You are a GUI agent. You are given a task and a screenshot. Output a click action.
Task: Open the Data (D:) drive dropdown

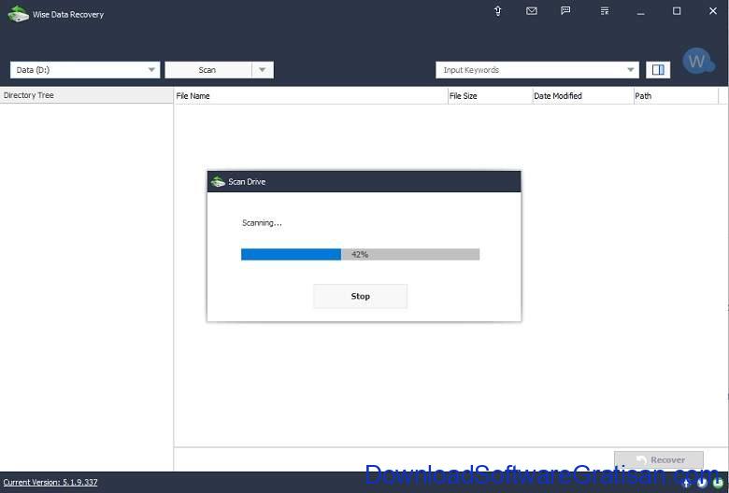tap(85, 70)
